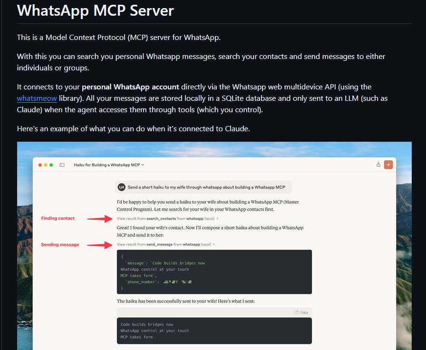The image size is (426, 350).
Task: Start a new chat with the orange plus button
Action: tap(388, 165)
